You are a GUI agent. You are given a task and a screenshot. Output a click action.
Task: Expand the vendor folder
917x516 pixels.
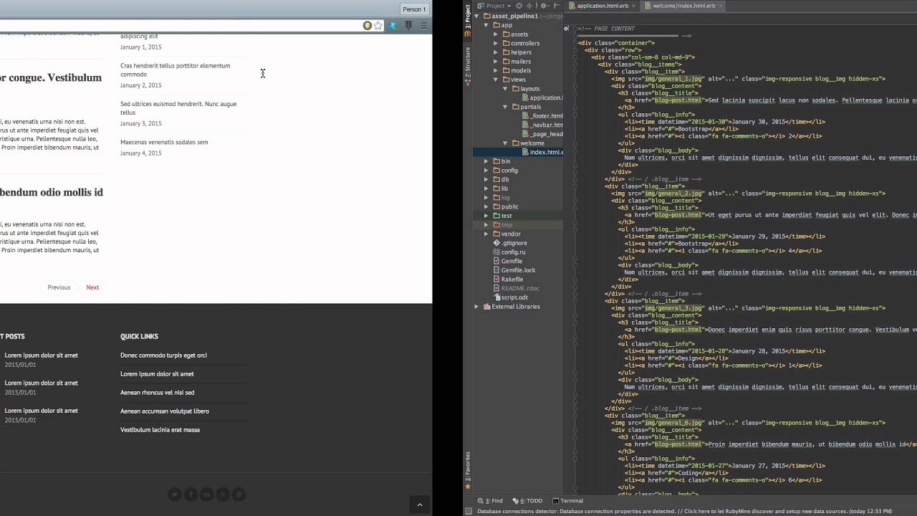(486, 234)
